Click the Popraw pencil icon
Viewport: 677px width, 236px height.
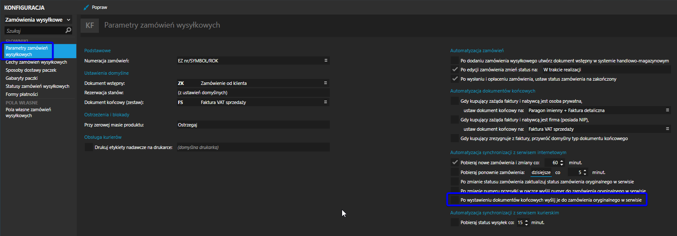[87, 8]
